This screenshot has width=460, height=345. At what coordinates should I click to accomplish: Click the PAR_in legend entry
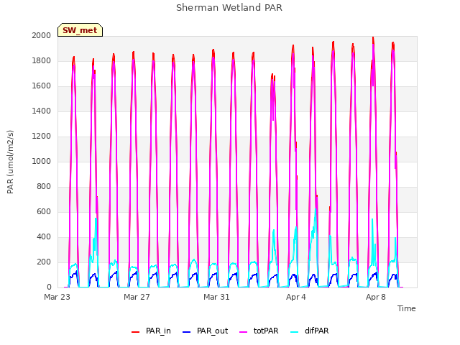pos(151,331)
